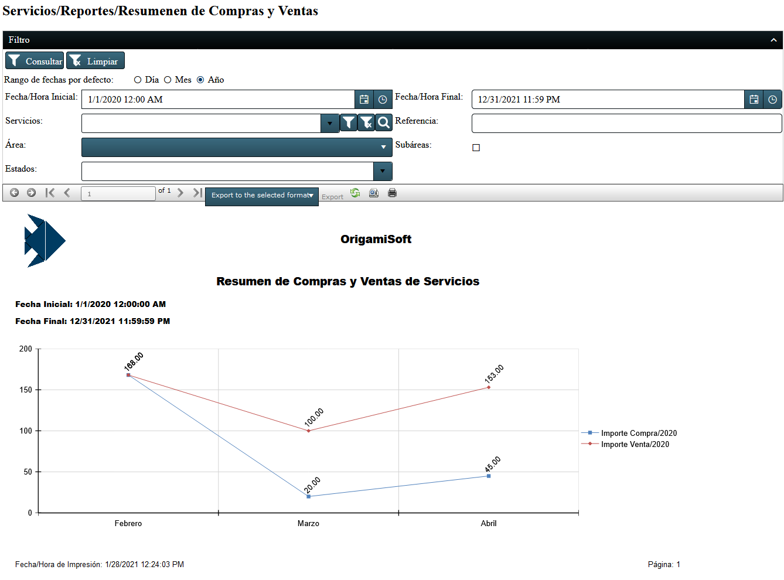
Task: Click the page number input box
Action: click(118, 193)
